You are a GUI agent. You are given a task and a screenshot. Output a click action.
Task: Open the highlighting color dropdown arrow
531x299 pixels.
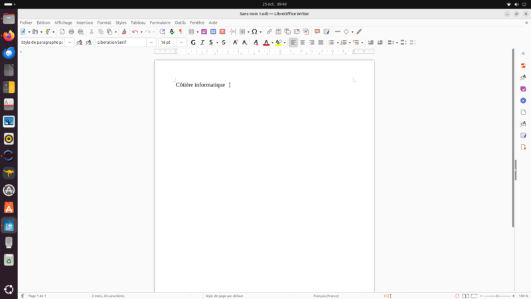coord(285,43)
